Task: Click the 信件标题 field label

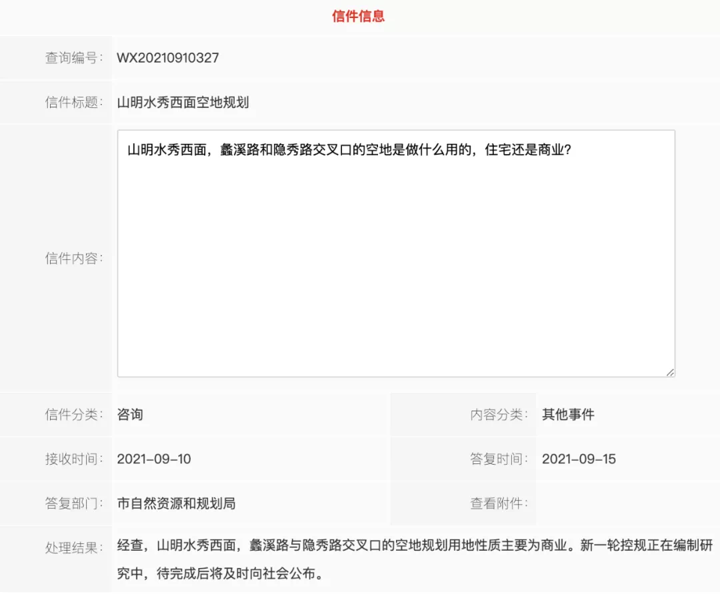Action: [x=74, y=103]
